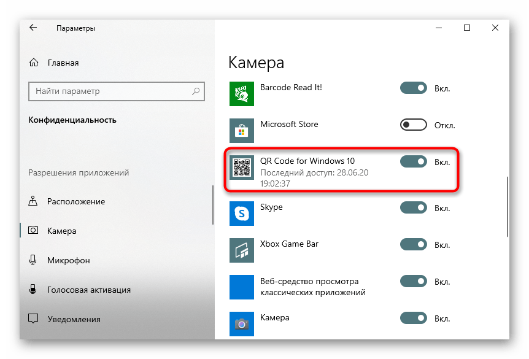This screenshot has width=529, height=359.
Task: Minimize the Параметры window
Action: tap(439, 28)
